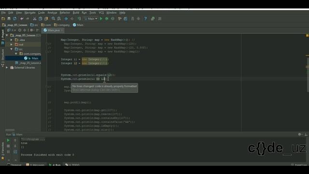
Task: Click the Synchronize toolbar icon
Action: pos(15,19)
